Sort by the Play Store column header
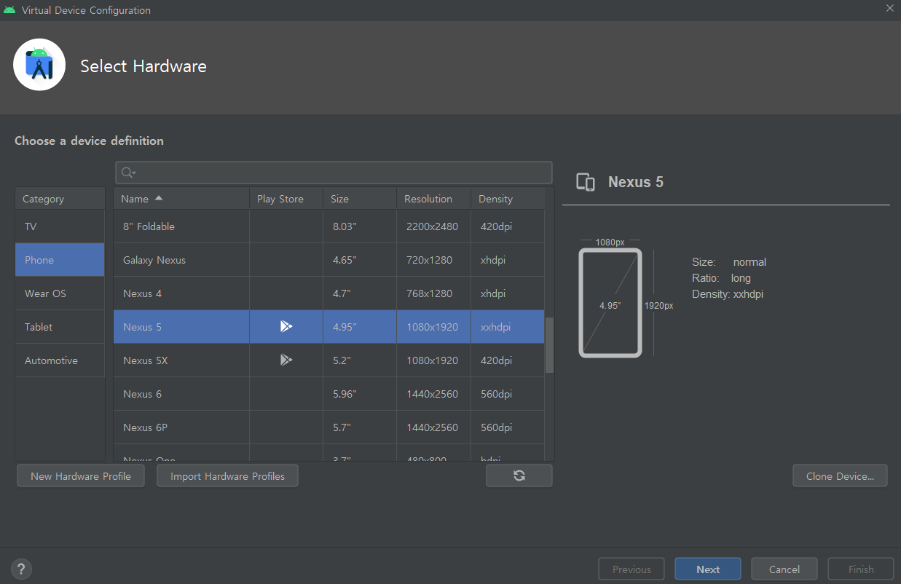The image size is (901, 584). (286, 199)
